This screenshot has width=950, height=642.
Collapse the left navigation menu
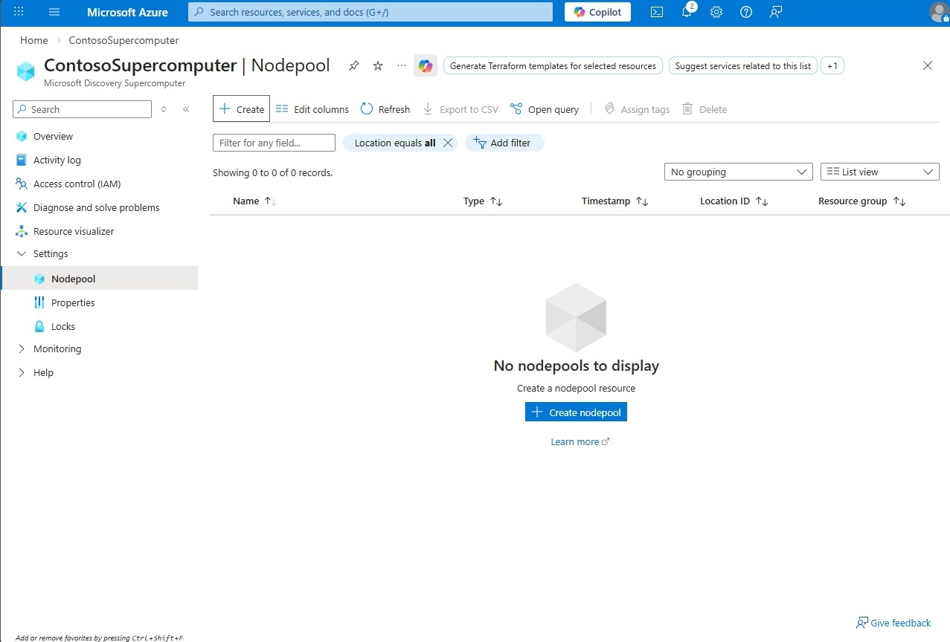(186, 109)
